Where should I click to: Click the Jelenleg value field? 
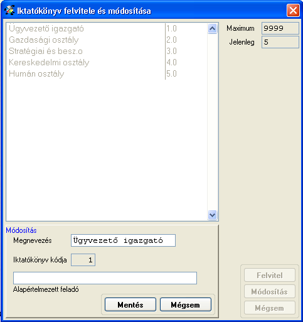[x=280, y=42]
